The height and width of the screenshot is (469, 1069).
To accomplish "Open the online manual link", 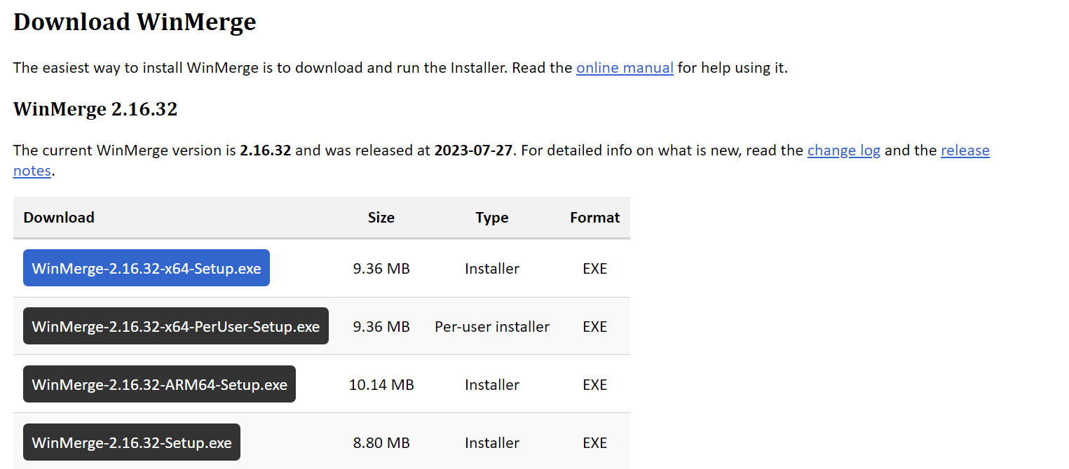I will (625, 68).
